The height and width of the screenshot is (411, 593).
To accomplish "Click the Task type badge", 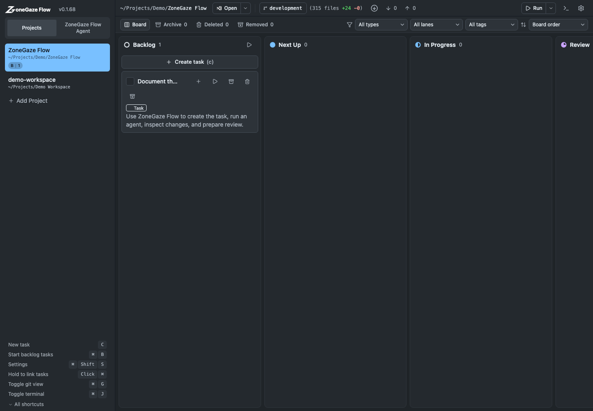I will [136, 108].
